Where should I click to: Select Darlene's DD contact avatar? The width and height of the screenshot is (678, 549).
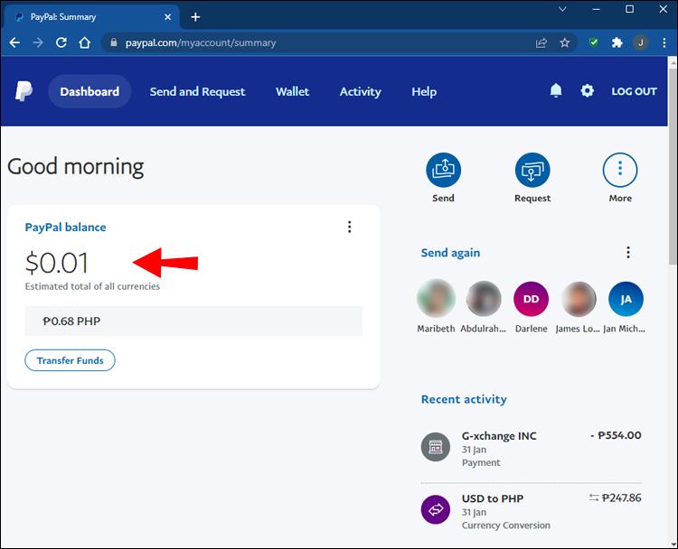531,299
